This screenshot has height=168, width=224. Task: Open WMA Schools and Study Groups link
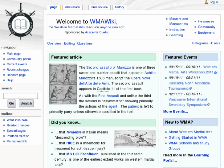189,143
